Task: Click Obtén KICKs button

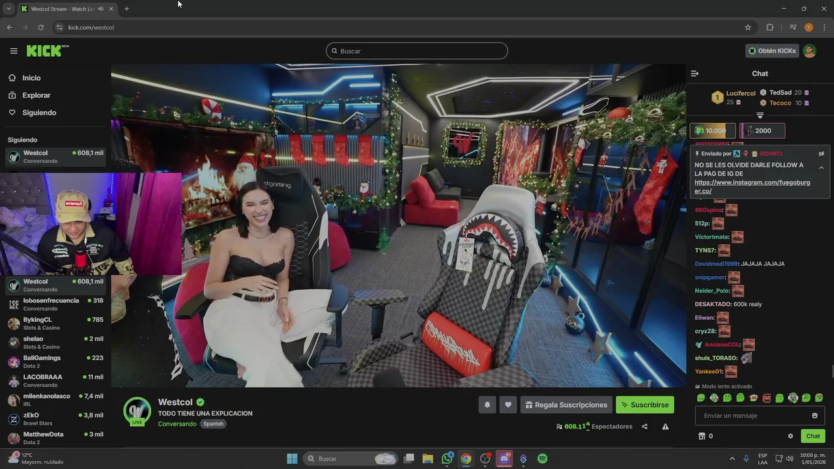Action: (x=772, y=51)
